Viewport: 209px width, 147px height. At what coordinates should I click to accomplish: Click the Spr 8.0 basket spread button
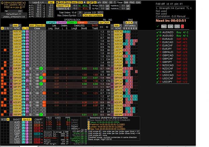click(x=27, y=120)
